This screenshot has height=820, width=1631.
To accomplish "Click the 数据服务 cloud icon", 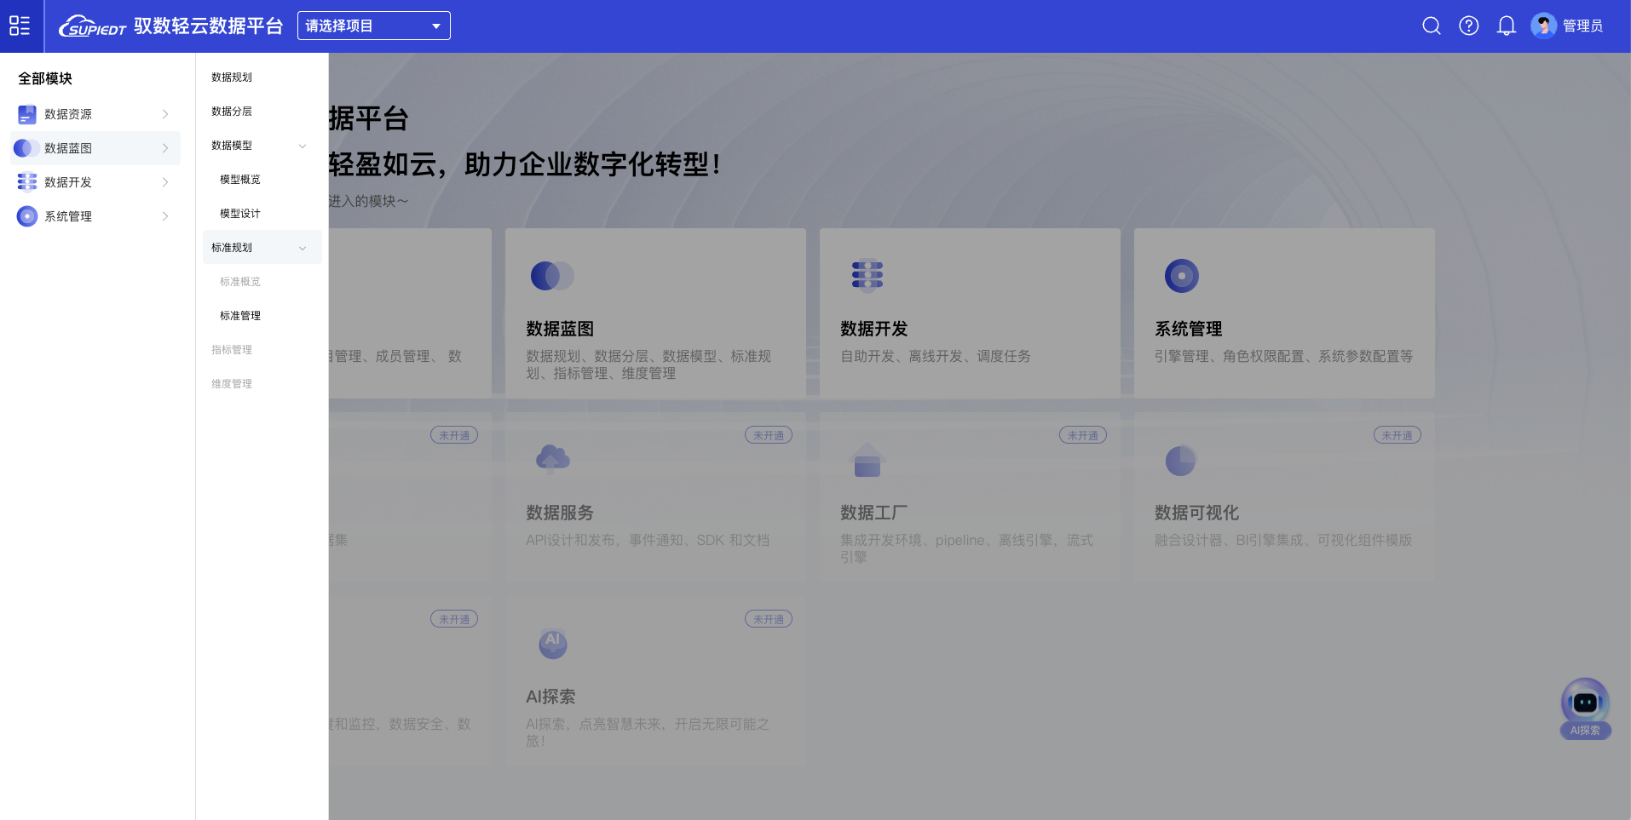I will click(552, 459).
